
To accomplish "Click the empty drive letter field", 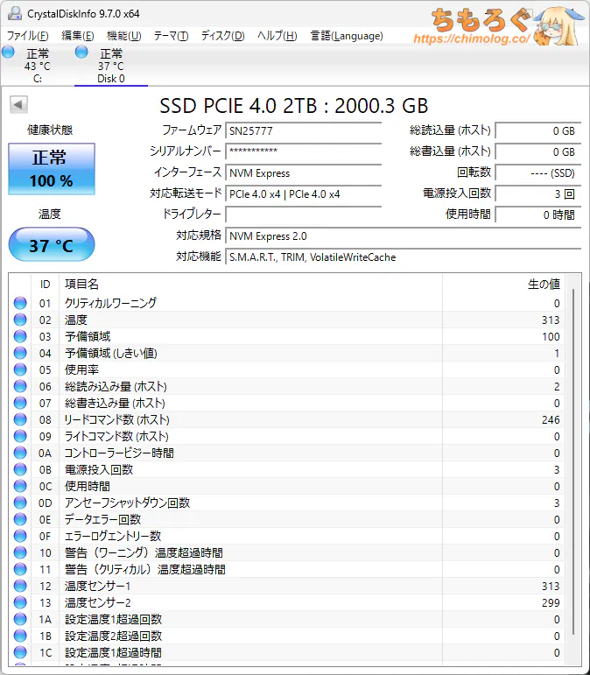I will (x=304, y=214).
